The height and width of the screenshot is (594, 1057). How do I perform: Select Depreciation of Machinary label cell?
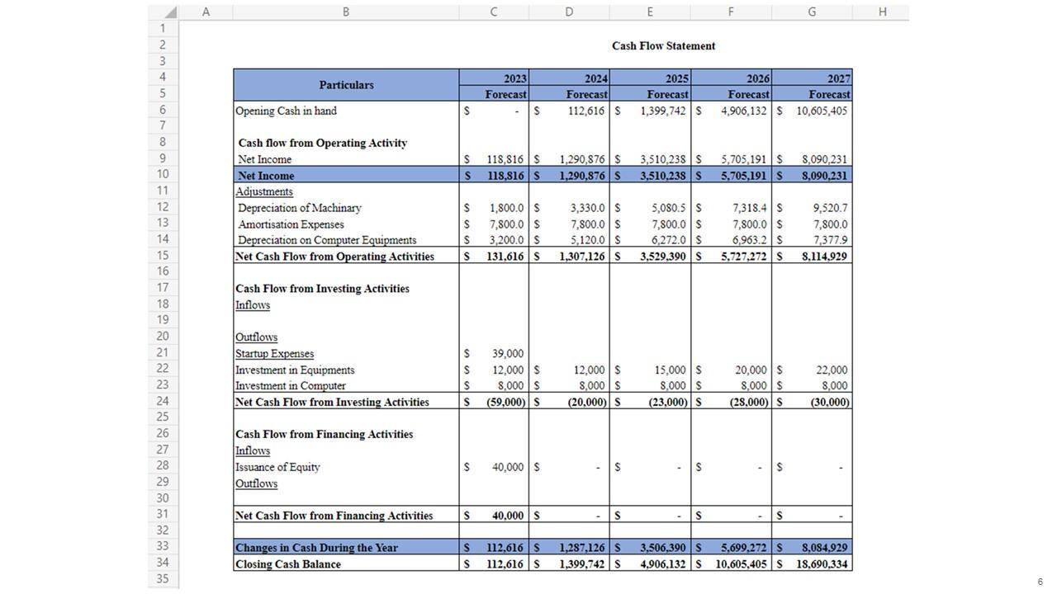(x=299, y=208)
